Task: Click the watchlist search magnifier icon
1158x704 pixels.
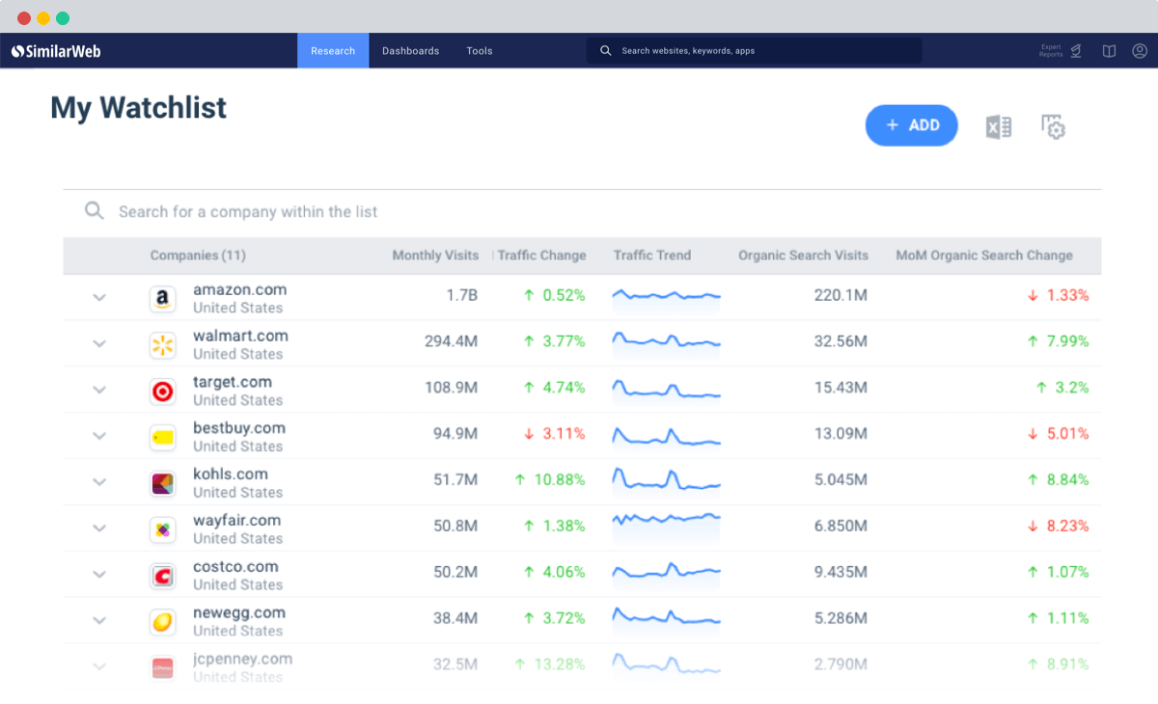Action: (x=94, y=210)
